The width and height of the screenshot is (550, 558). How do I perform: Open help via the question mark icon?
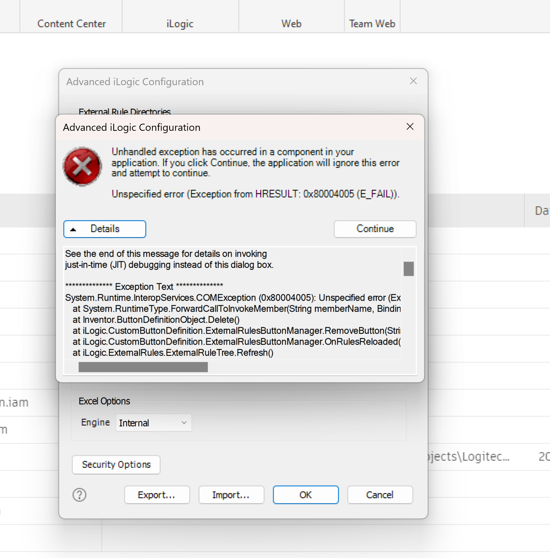[79, 495]
